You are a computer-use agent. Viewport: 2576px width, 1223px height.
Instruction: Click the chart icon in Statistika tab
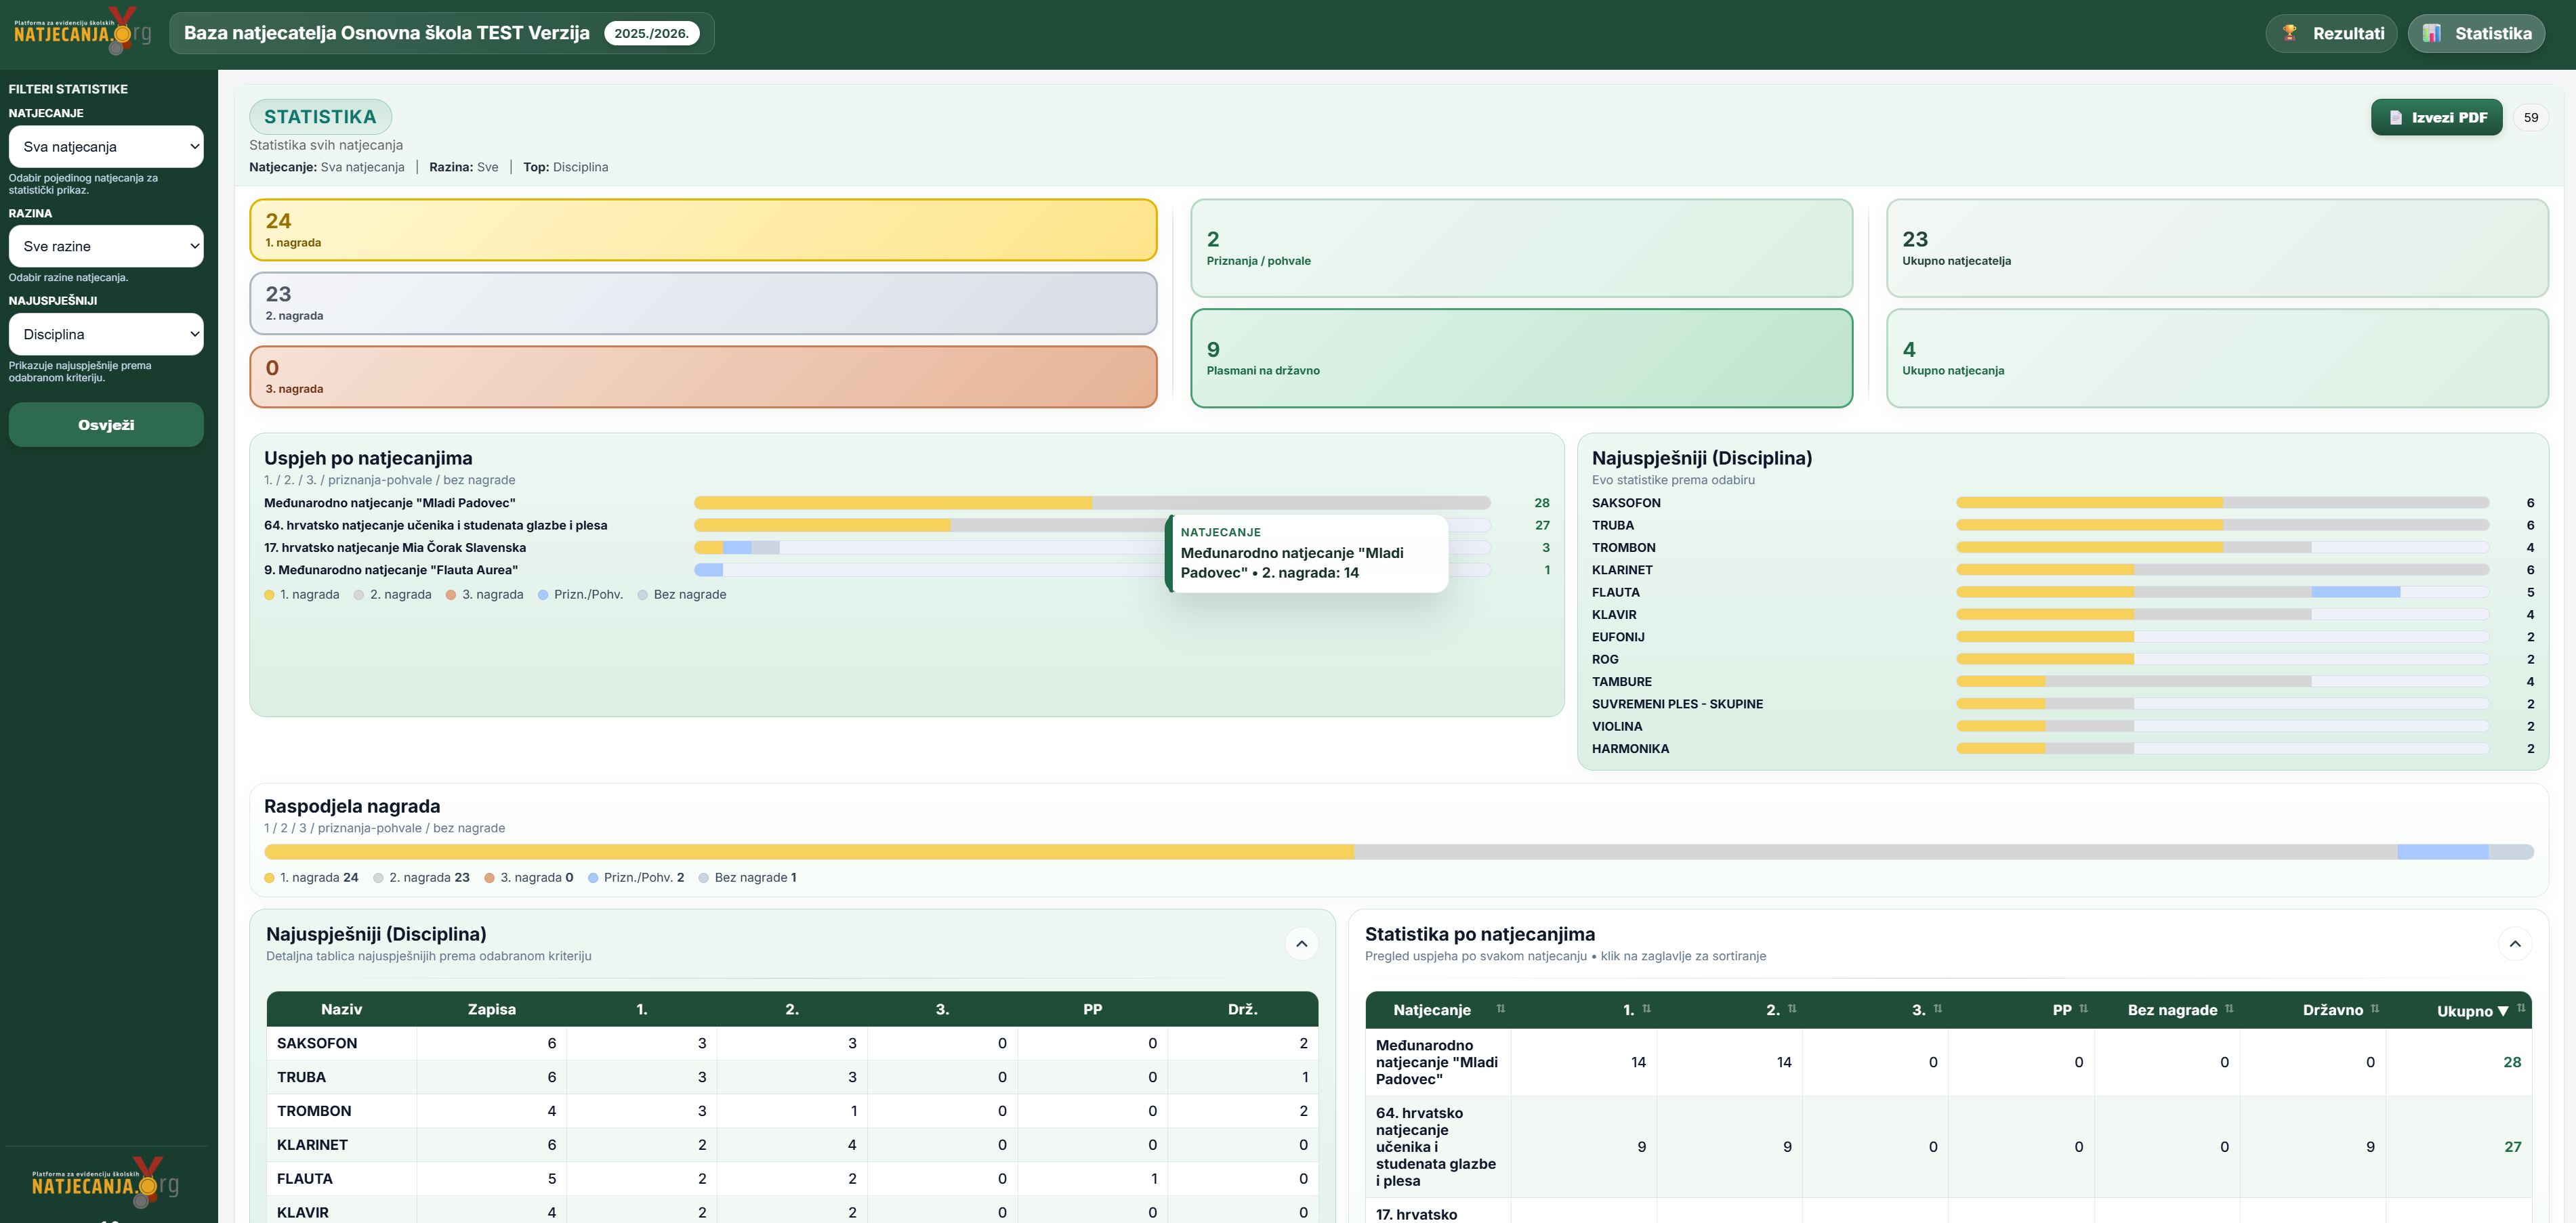[2432, 33]
